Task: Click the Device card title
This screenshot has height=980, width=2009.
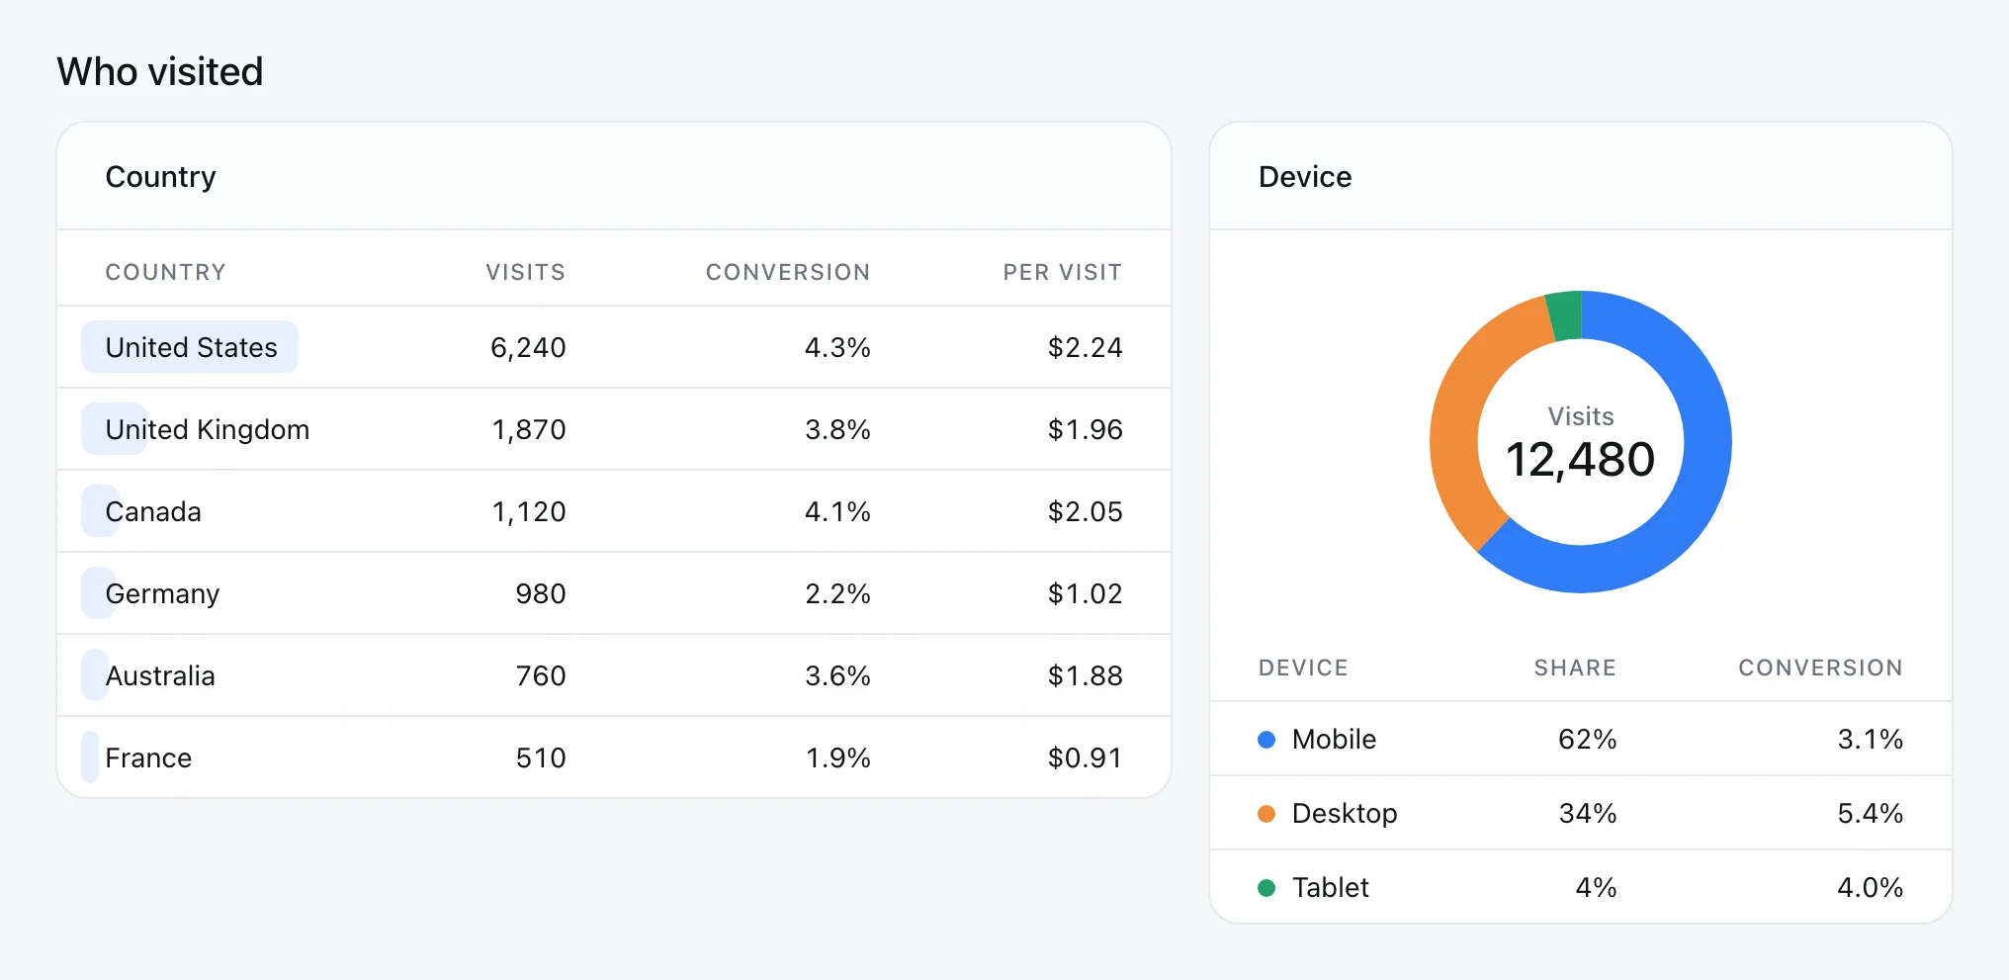Action: click(1304, 177)
